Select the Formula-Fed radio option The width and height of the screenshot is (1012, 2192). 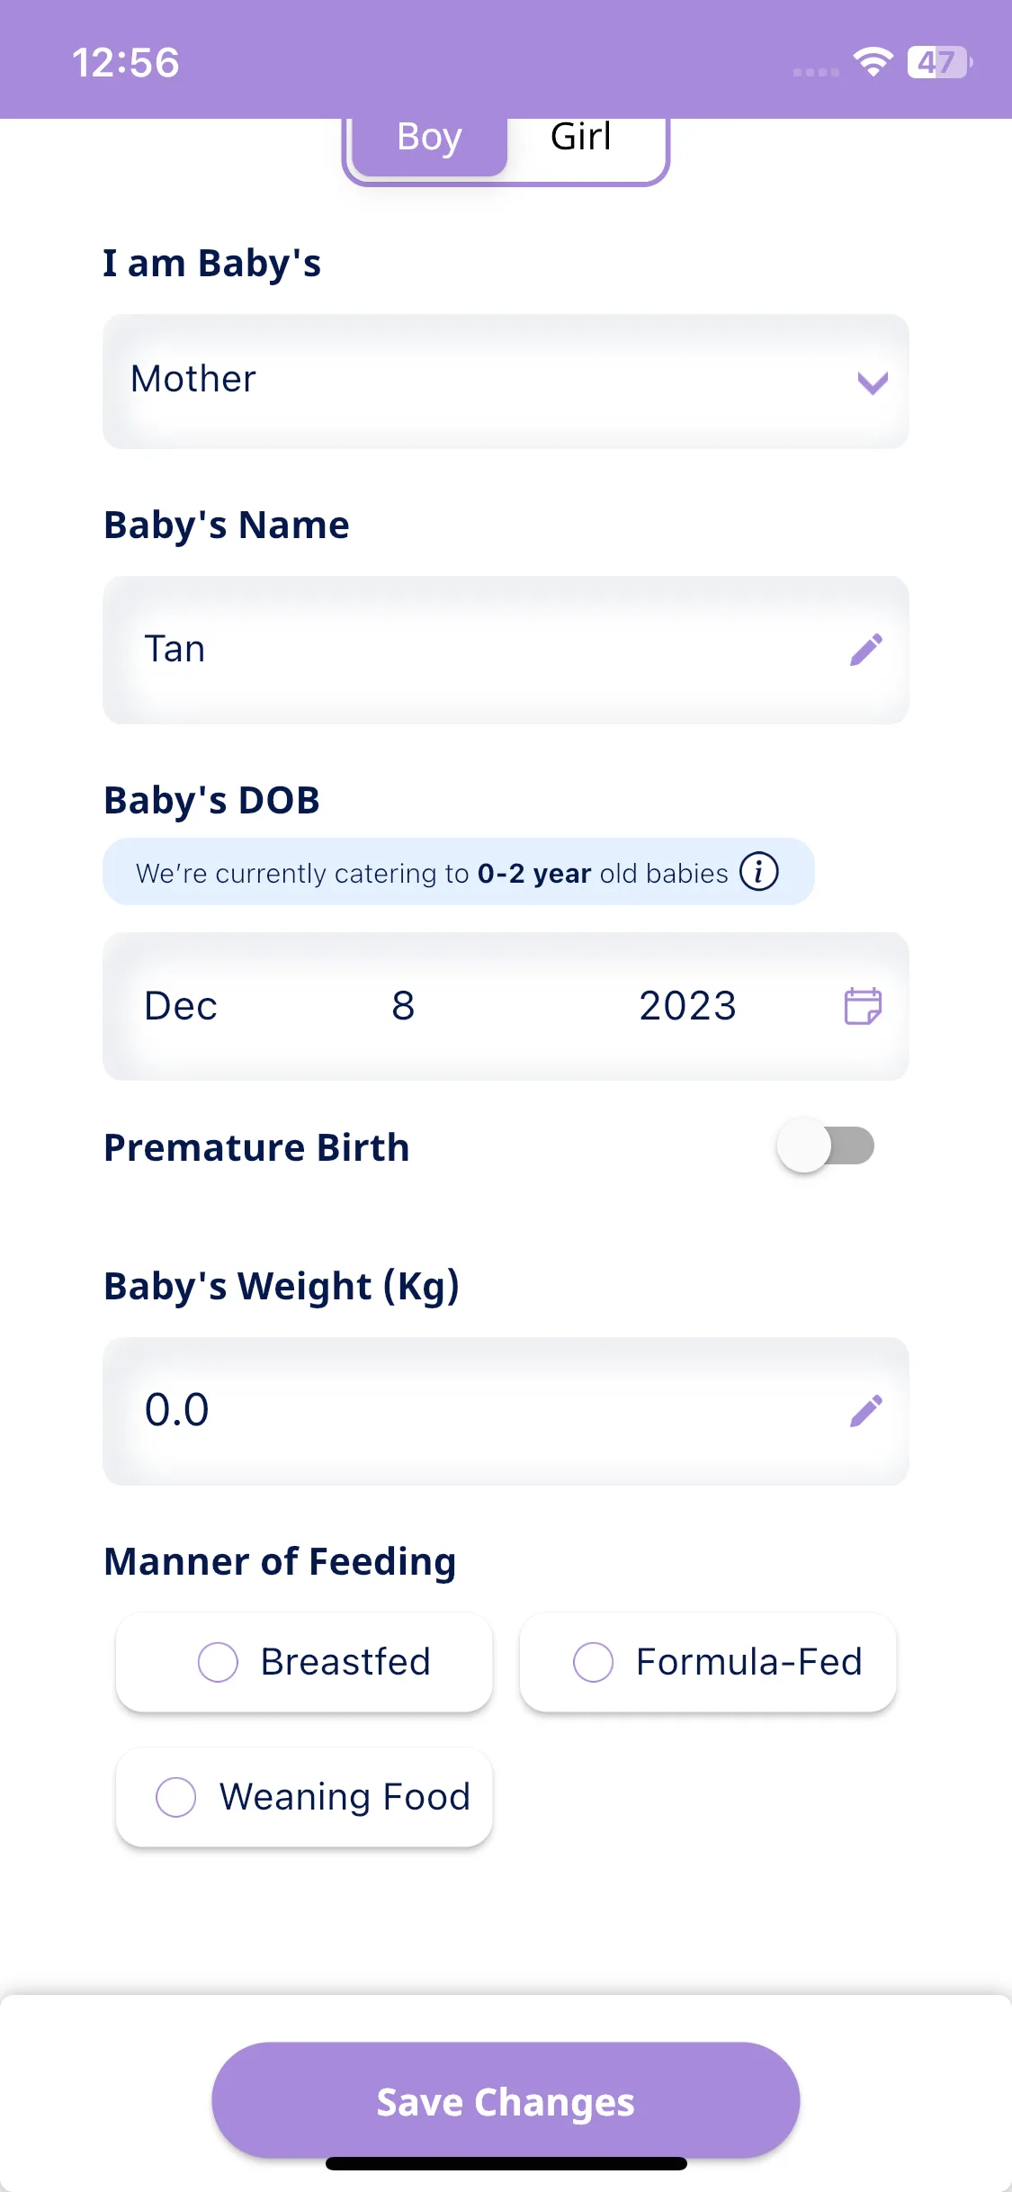(708, 1662)
